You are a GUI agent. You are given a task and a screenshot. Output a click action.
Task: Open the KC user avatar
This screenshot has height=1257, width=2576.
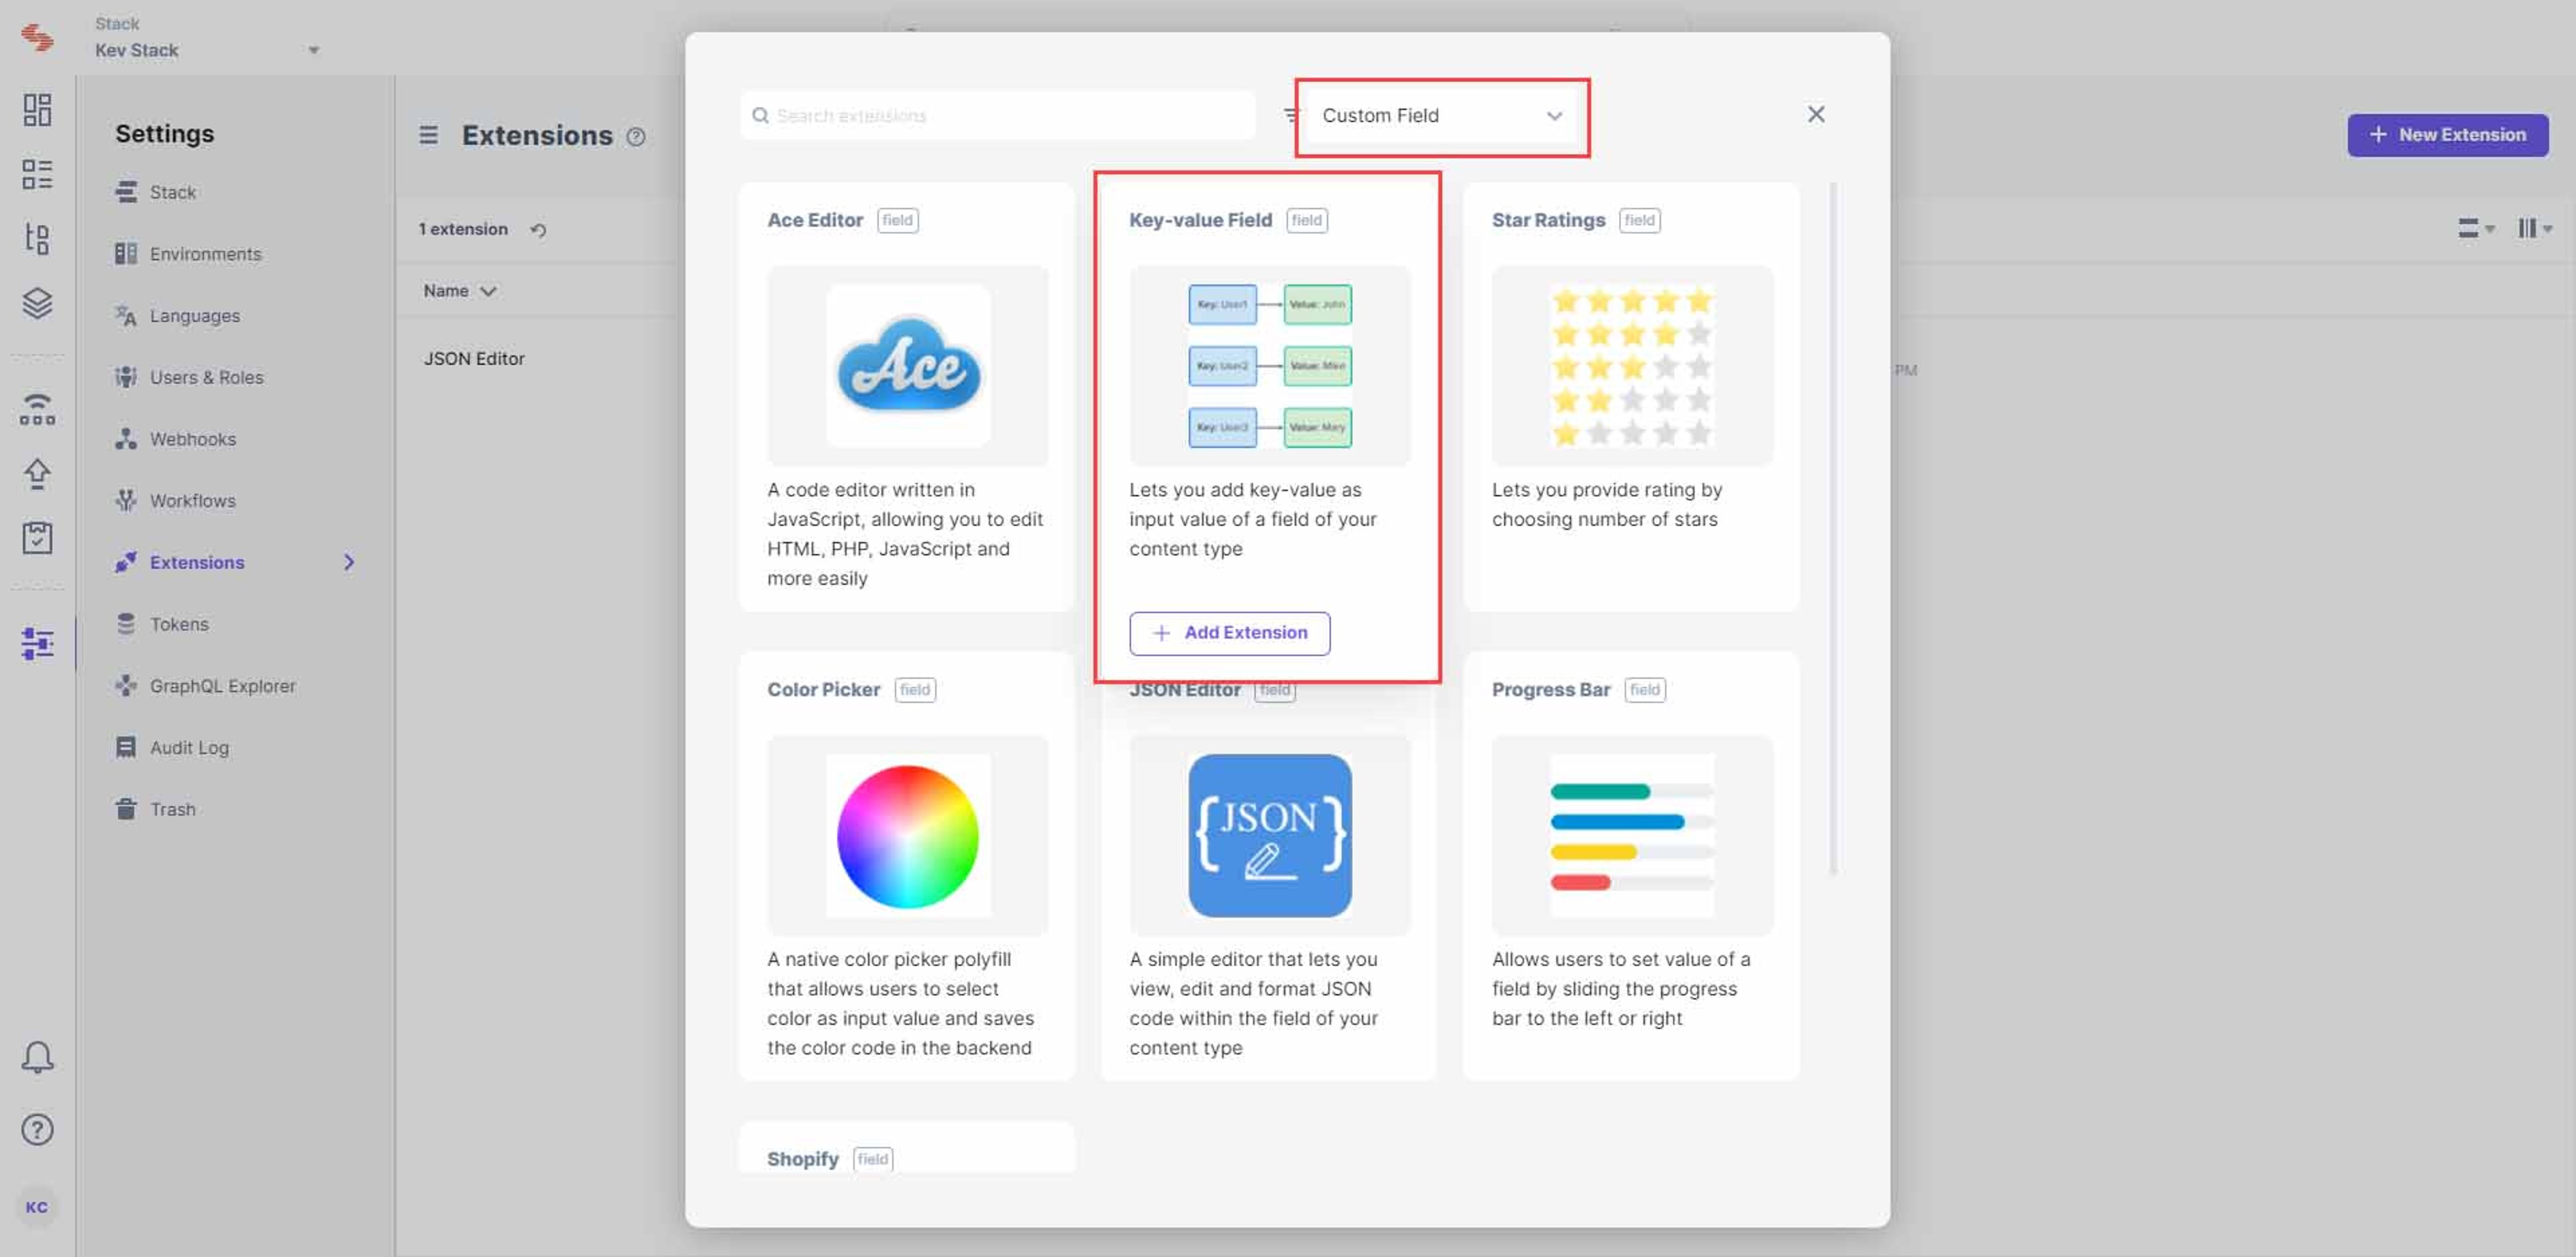point(37,1207)
